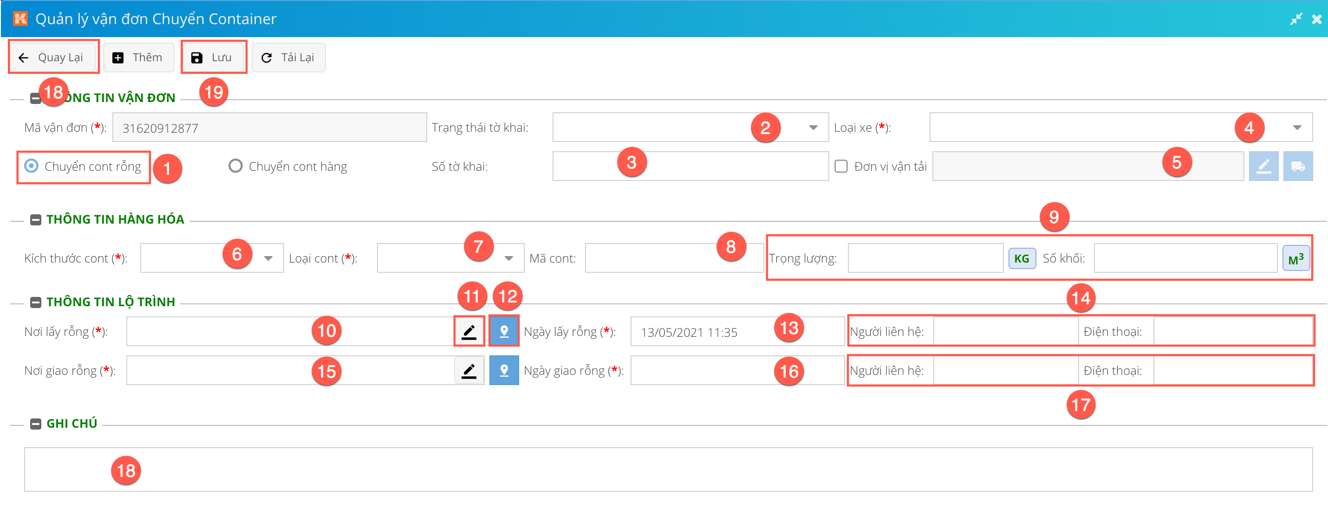Click the truck icon beside Đơn vị vận tải
Image resolution: width=1328 pixels, height=527 pixels.
click(x=1297, y=166)
